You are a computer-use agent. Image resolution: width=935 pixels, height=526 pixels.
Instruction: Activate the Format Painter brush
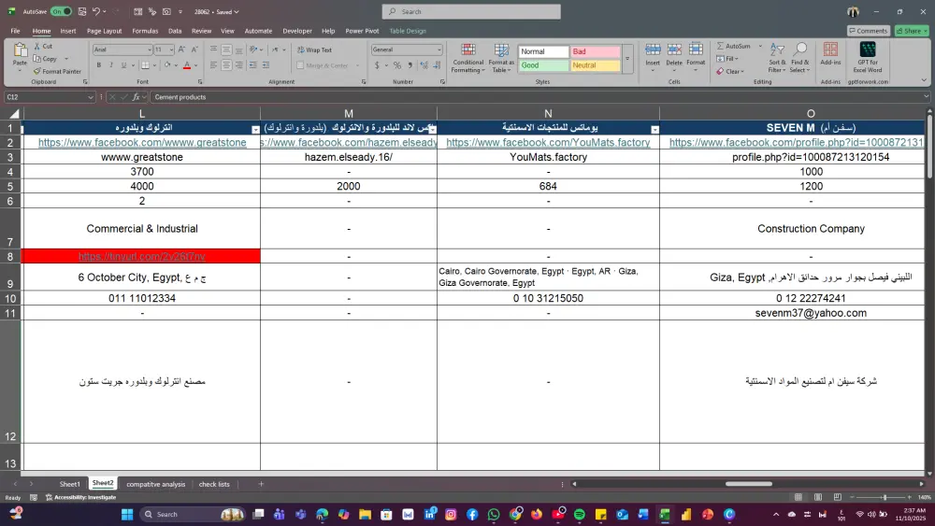pos(37,72)
